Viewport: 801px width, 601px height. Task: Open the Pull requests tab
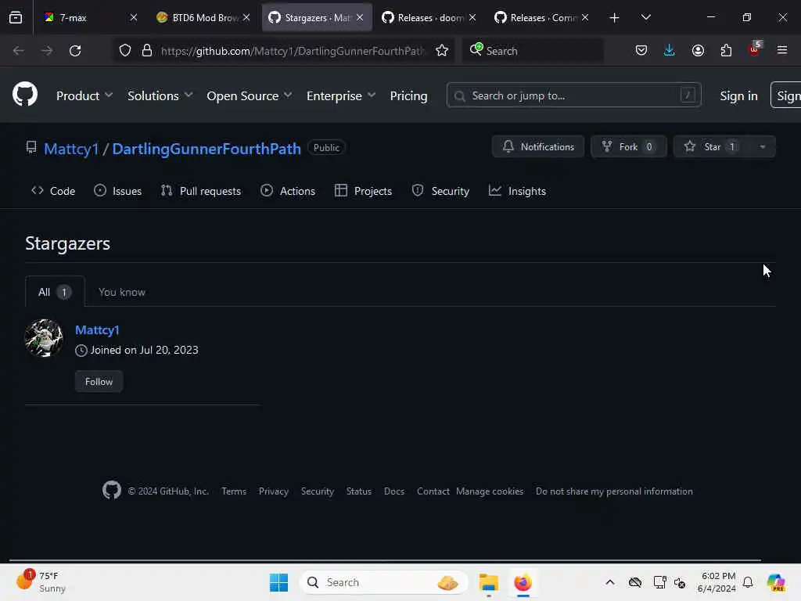click(201, 191)
